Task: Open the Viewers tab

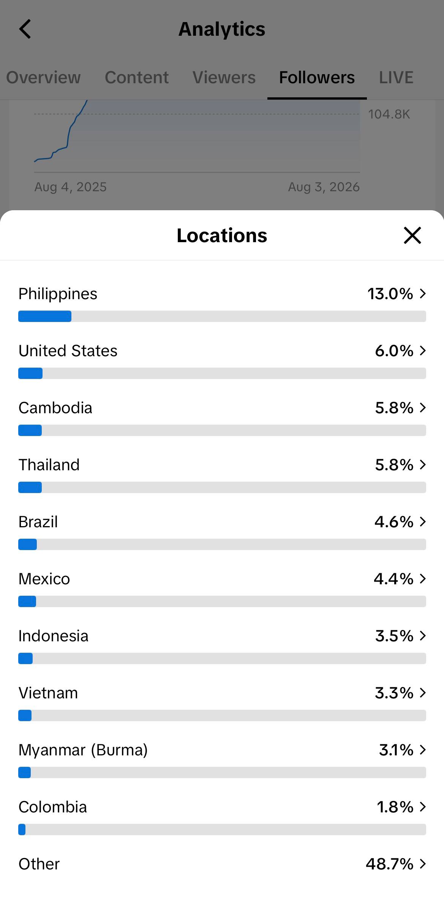Action: [224, 78]
